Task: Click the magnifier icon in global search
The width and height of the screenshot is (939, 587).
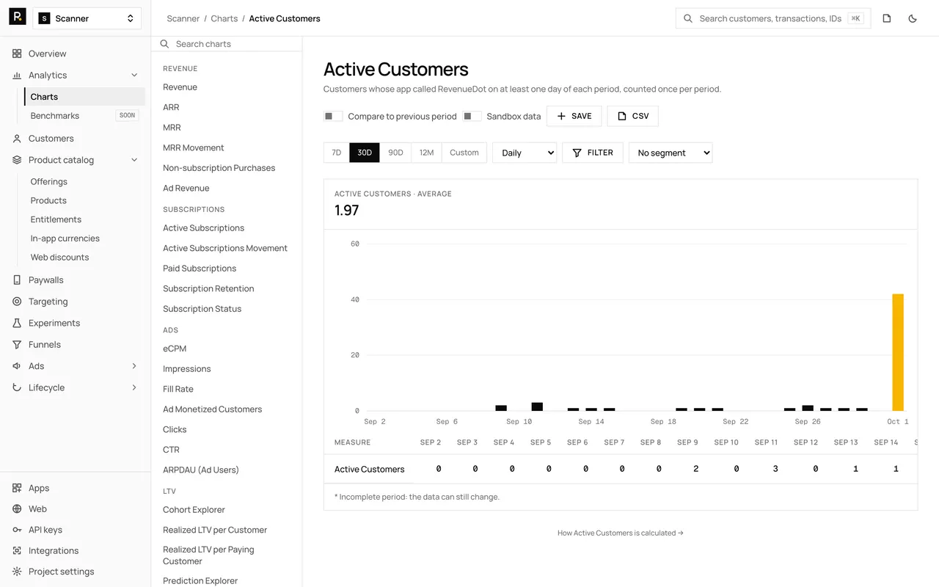Action: click(x=688, y=18)
